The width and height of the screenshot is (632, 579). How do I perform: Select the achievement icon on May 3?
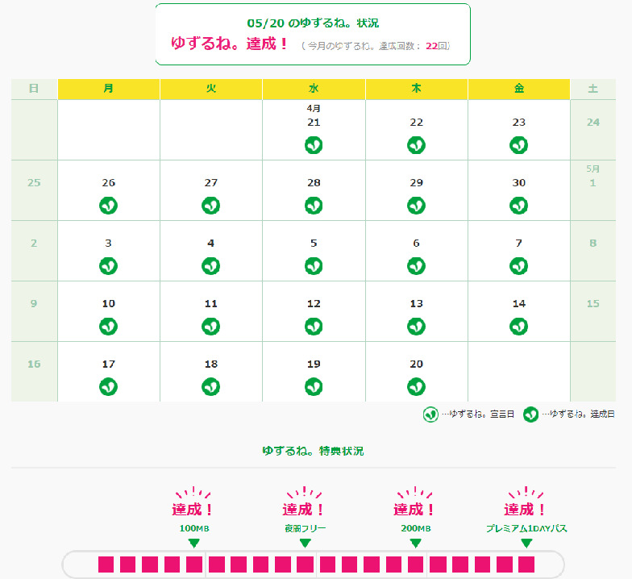(x=109, y=265)
